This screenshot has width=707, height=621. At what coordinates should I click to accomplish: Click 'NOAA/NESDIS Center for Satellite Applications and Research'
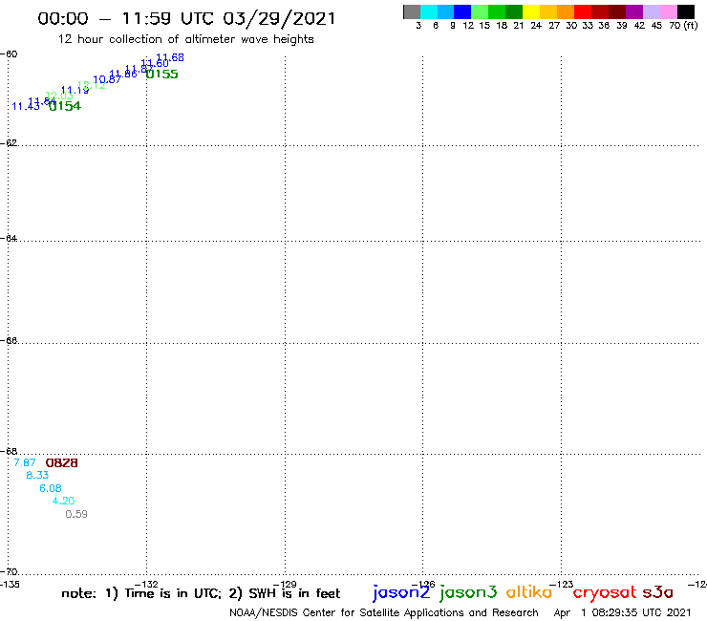(384, 613)
